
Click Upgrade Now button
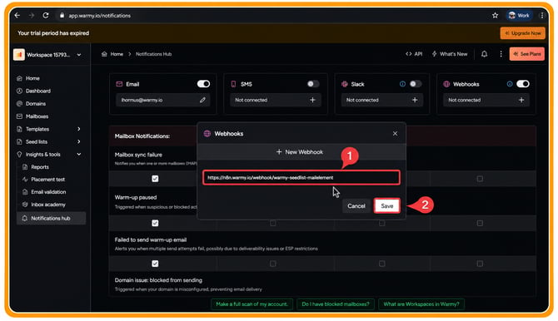522,33
